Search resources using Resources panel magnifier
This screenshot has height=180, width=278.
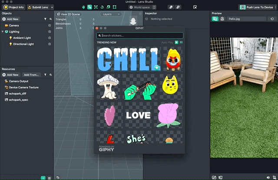point(50,75)
